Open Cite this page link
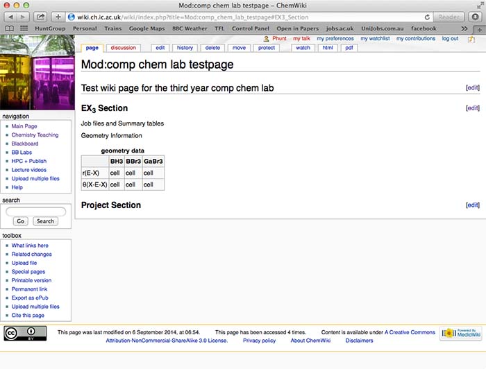 (28, 315)
